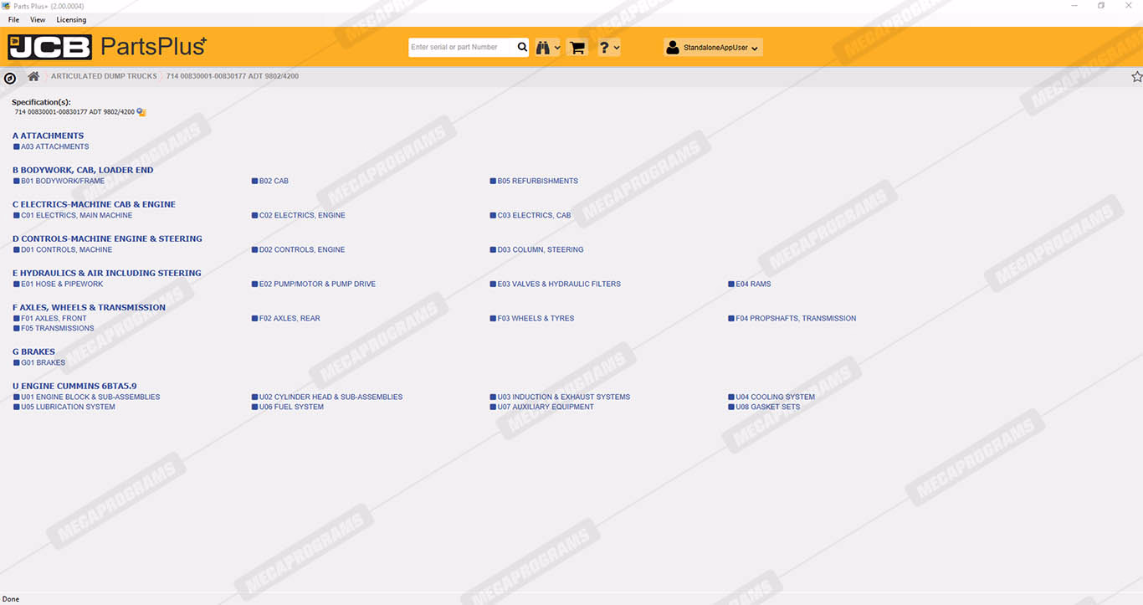The image size is (1143, 605).
Task: Minimize the Parts Plus window
Action: (1074, 6)
